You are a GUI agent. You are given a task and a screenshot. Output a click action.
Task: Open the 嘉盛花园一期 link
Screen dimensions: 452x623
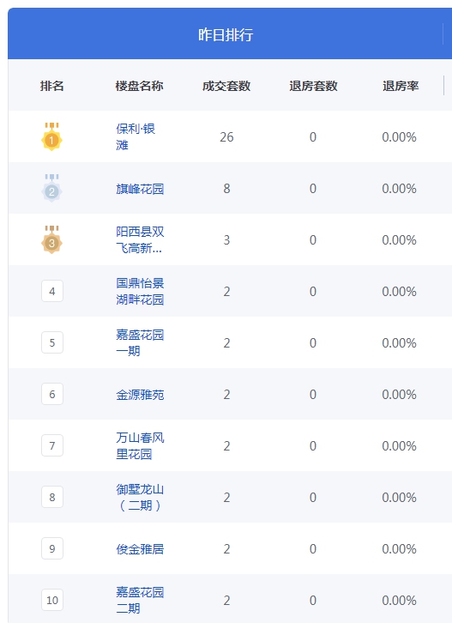tap(140, 342)
